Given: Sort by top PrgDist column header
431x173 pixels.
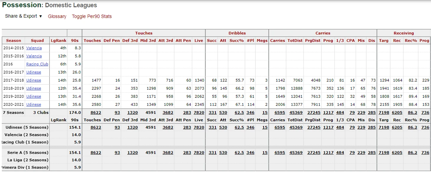Looking at the screenshot, I should (x=312, y=41).
